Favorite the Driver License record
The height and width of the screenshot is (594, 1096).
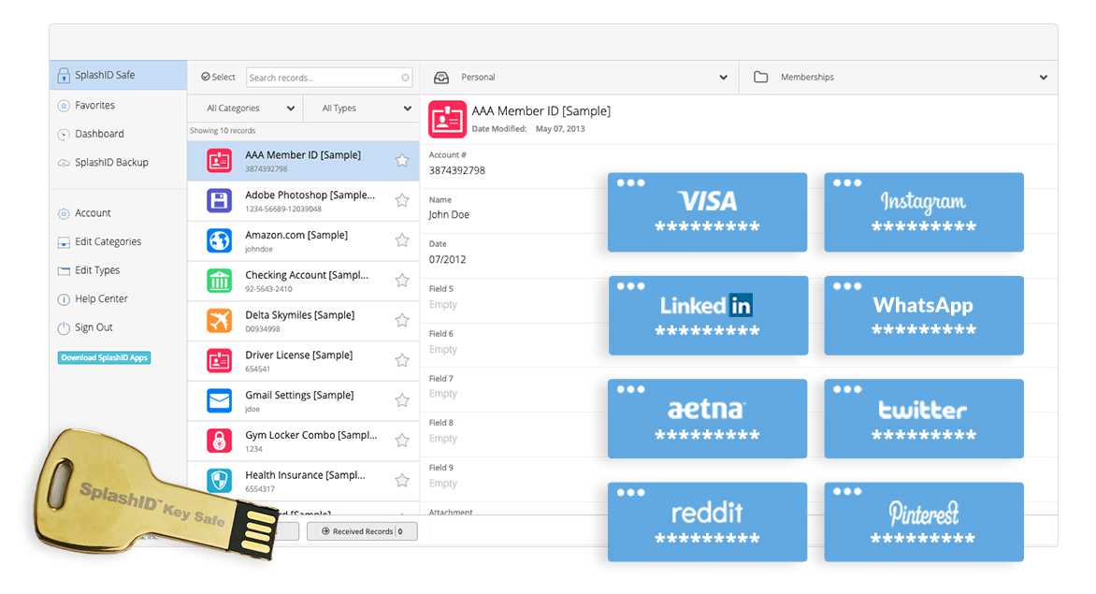(402, 360)
